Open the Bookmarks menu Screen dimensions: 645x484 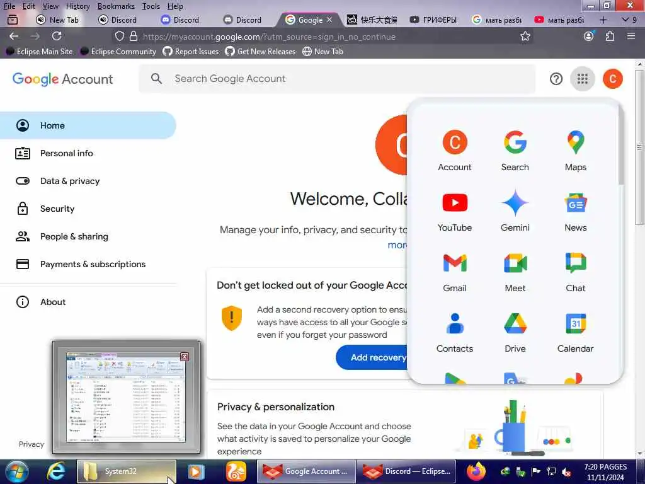click(116, 6)
